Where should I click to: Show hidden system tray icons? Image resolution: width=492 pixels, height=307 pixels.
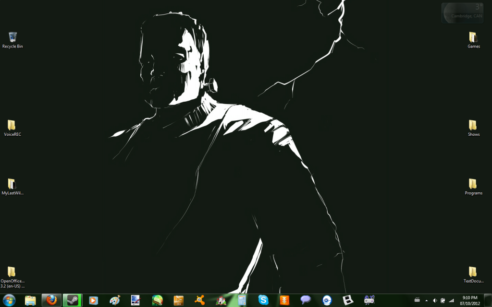pos(426,301)
